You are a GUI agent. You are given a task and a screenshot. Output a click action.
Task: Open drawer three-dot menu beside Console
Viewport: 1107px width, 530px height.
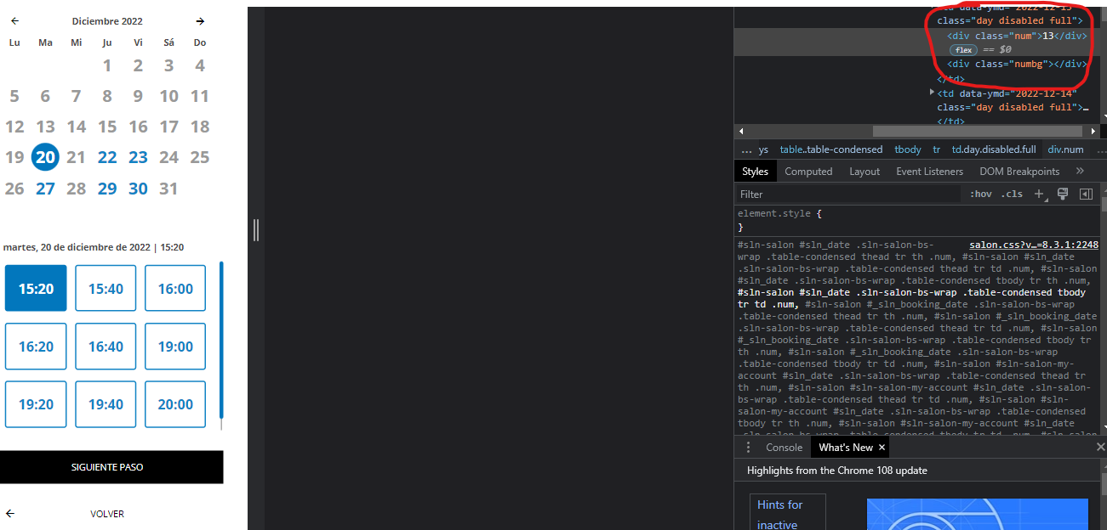[748, 447]
